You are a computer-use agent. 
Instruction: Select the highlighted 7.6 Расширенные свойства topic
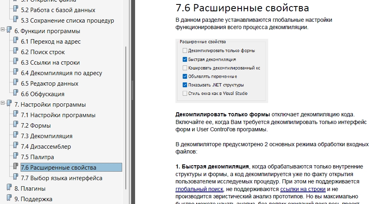71,167
